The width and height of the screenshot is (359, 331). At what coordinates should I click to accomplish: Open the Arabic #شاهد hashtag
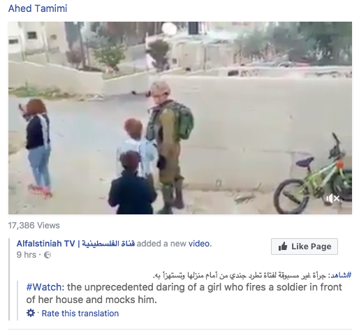click(x=341, y=275)
